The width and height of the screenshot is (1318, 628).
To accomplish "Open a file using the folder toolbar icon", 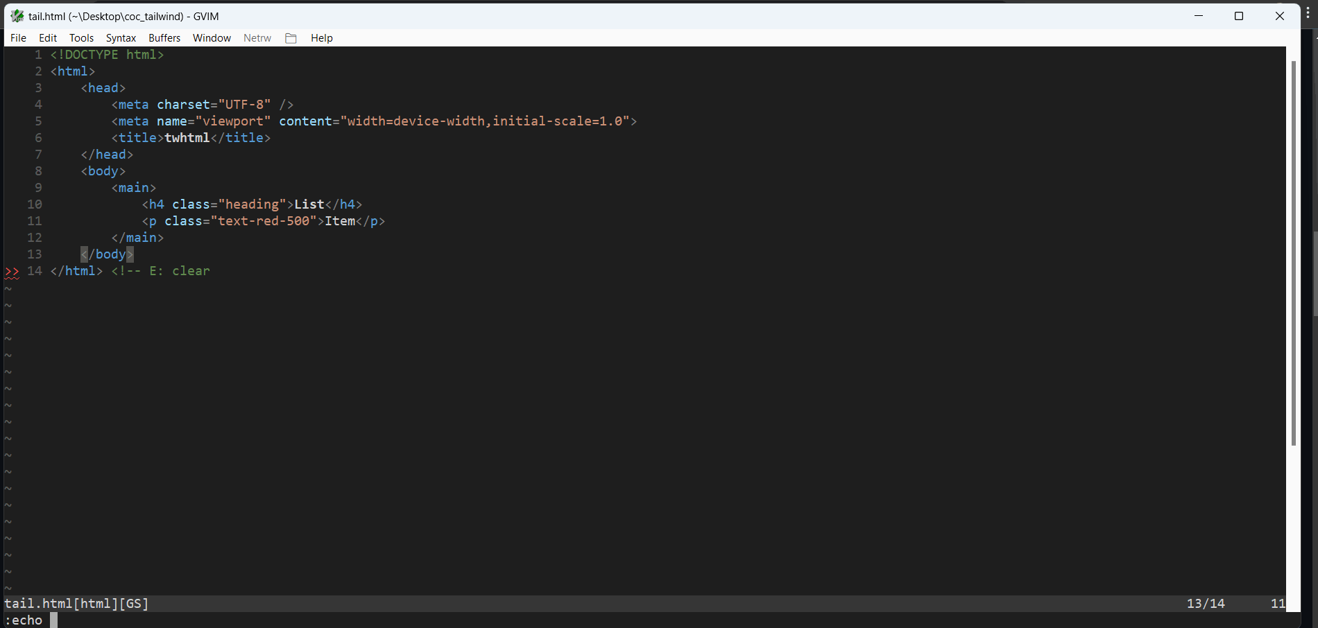I will tap(291, 38).
